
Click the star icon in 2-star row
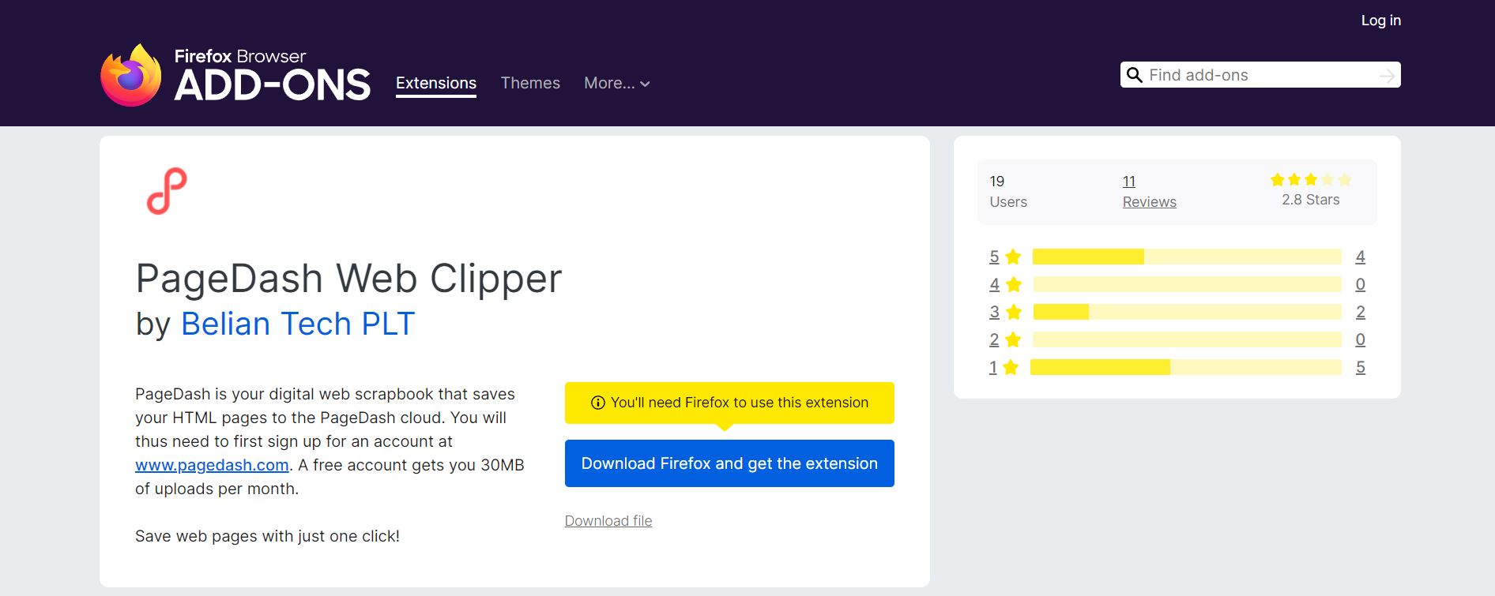click(1013, 339)
